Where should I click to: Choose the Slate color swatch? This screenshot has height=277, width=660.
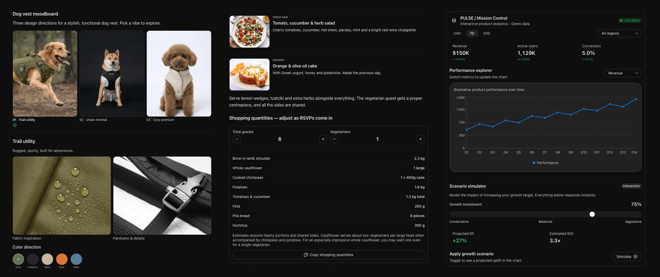click(x=76, y=259)
